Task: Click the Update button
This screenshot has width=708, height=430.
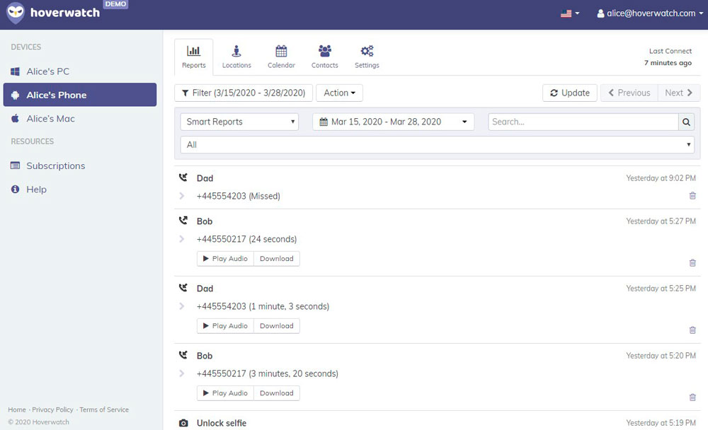Action: [569, 93]
